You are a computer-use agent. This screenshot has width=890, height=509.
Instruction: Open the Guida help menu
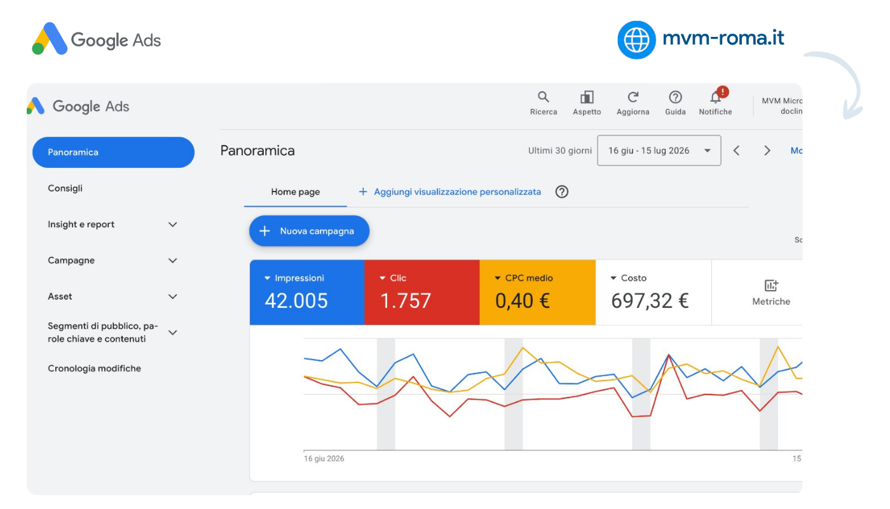(x=675, y=103)
